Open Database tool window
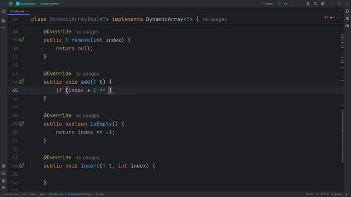This screenshot has height=197, width=351. (347, 18)
